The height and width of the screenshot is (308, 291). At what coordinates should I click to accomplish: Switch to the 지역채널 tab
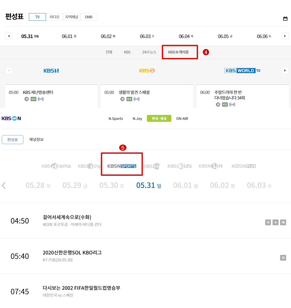72,17
